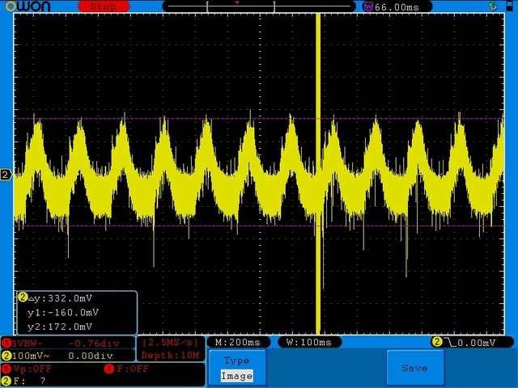518x388 pixels.
Task: Toggle the channel 1 Vp:OFF measurement
Action: coord(32,369)
